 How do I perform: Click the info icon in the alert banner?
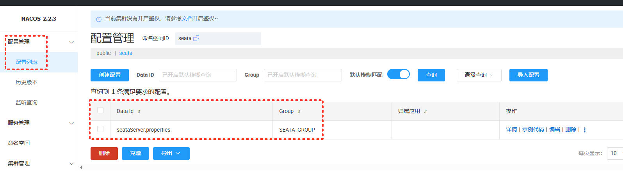click(99, 19)
